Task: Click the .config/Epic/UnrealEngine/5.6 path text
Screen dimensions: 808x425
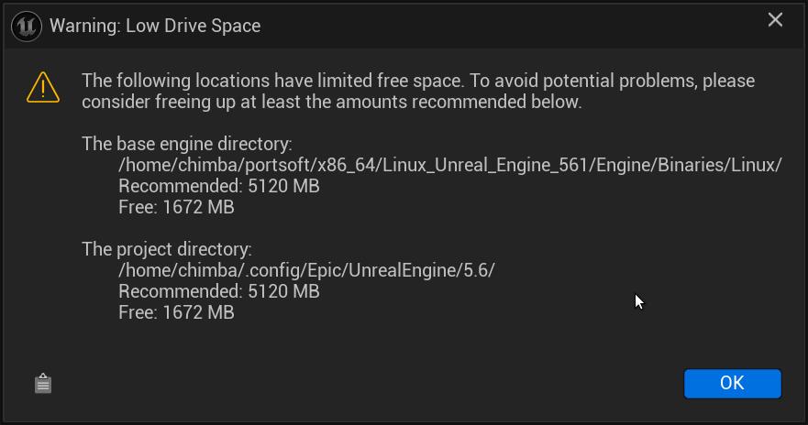Action: point(306,270)
